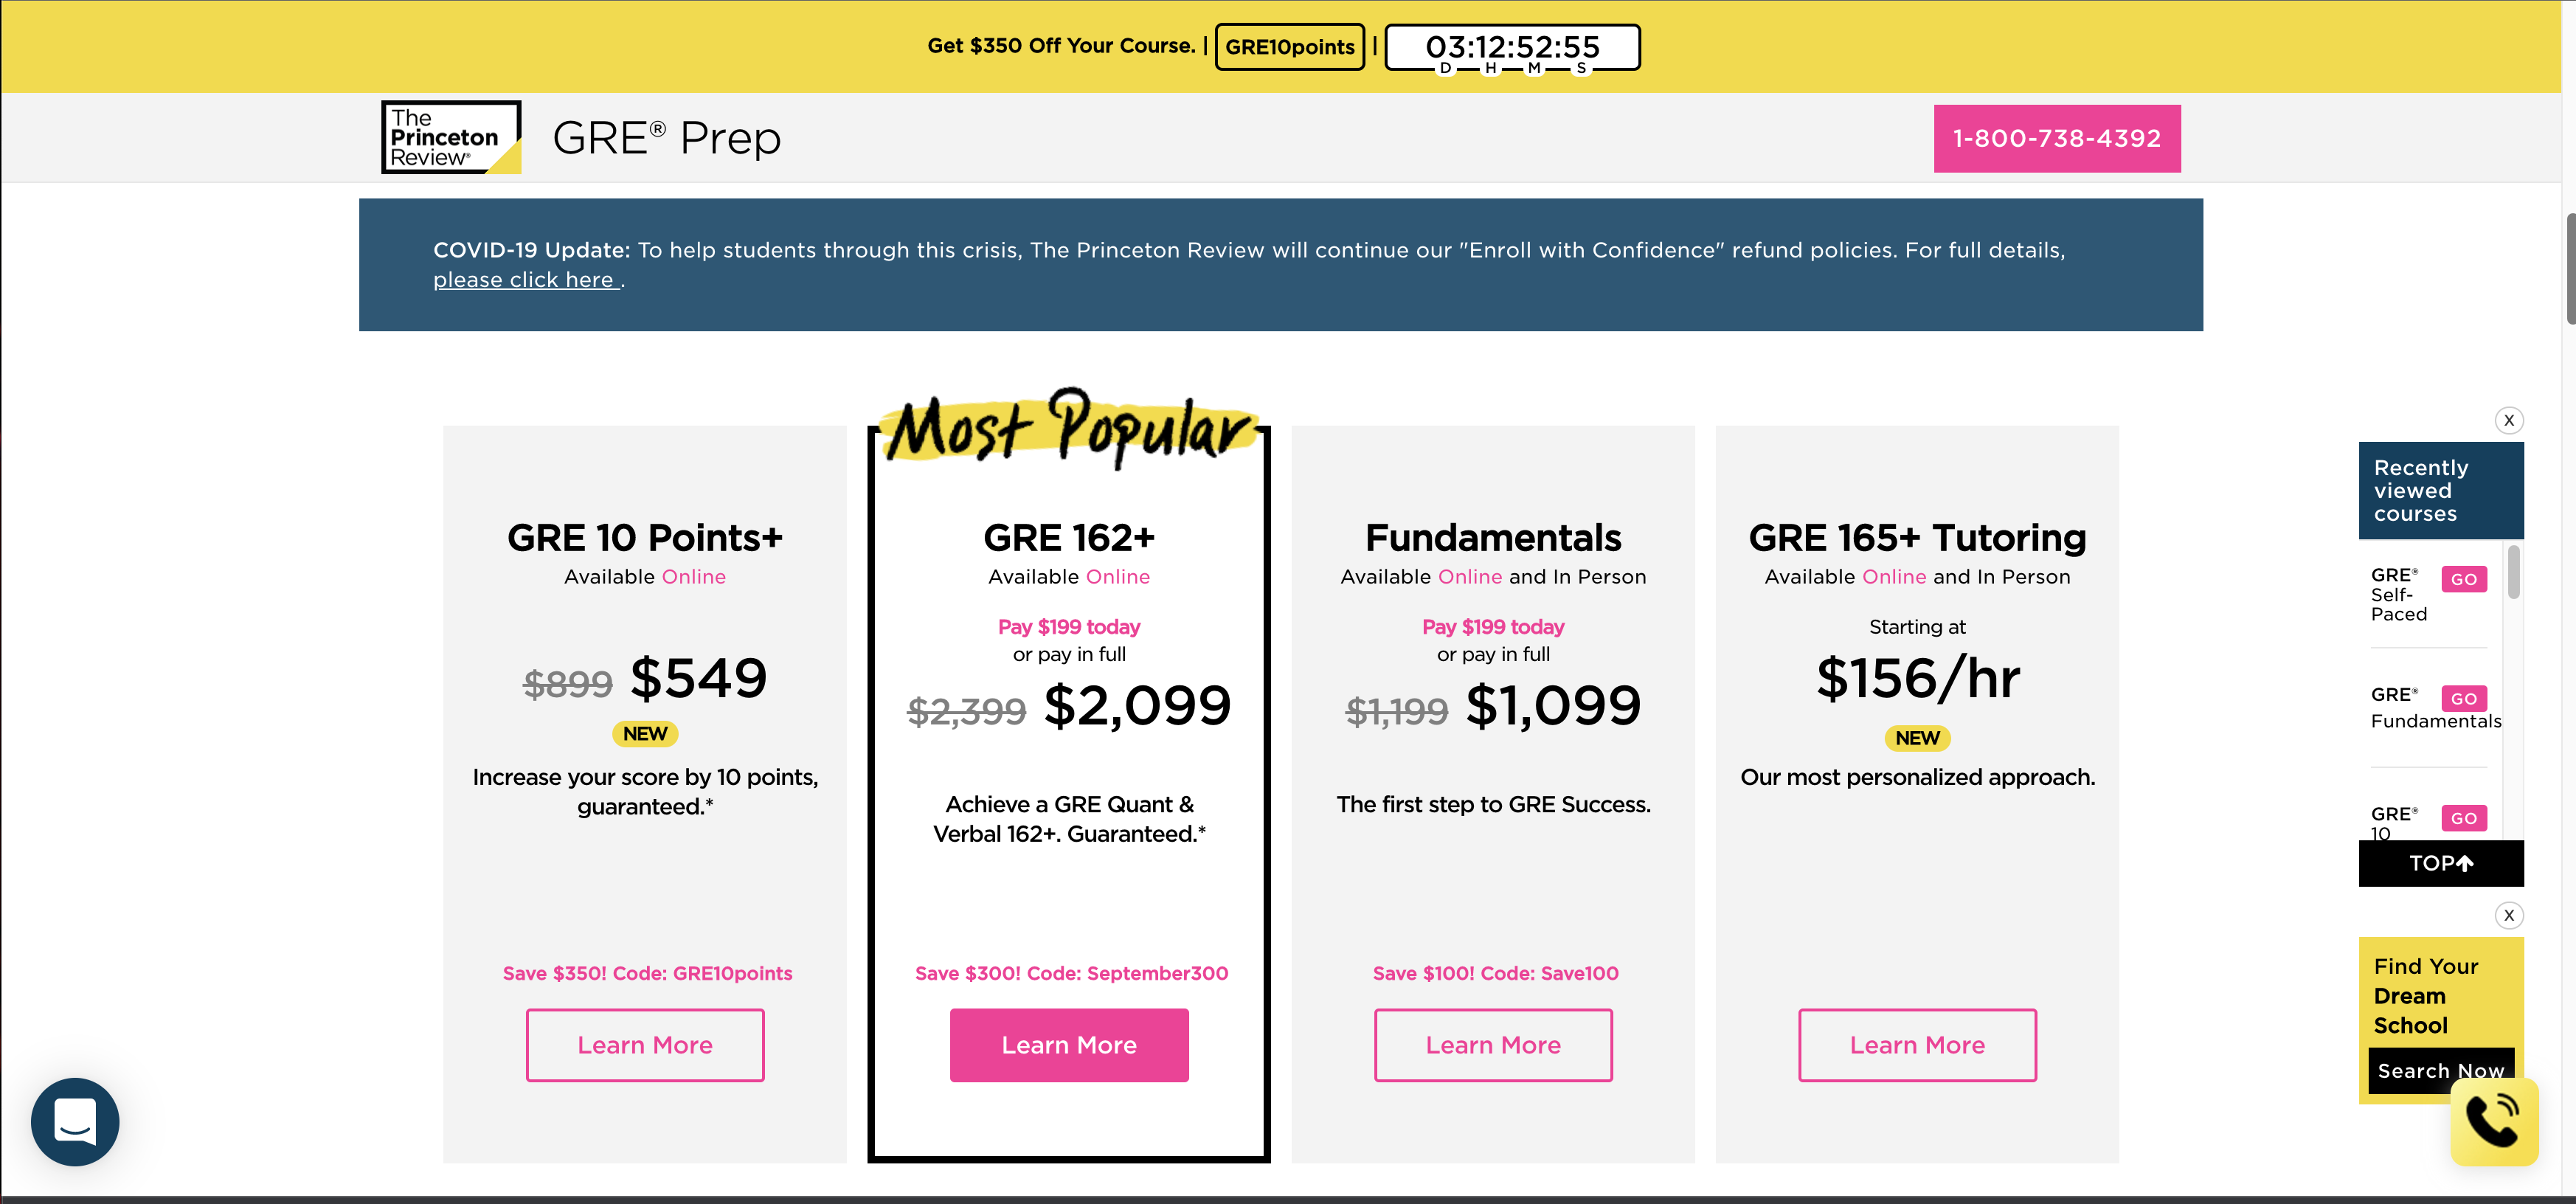Open the chat messenger bubble icon
The width and height of the screenshot is (2576, 1204).
pos(75,1121)
